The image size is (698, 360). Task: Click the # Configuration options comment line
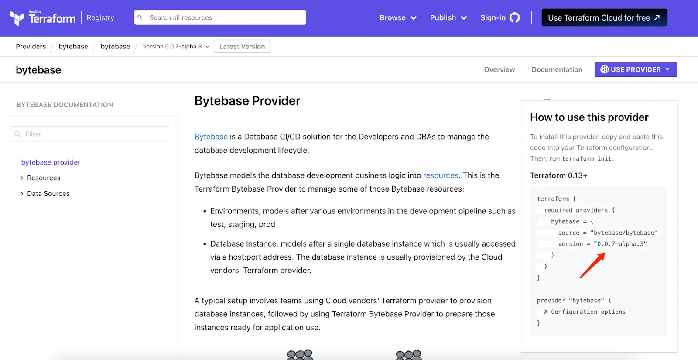pyautogui.click(x=585, y=312)
